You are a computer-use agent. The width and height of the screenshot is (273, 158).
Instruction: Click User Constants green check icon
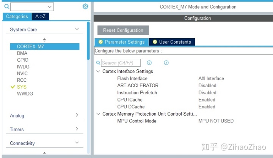coord(155,42)
